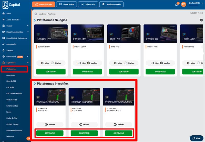205x142 pixels.
Task: Open the help question mark icon
Action: click(201, 20)
